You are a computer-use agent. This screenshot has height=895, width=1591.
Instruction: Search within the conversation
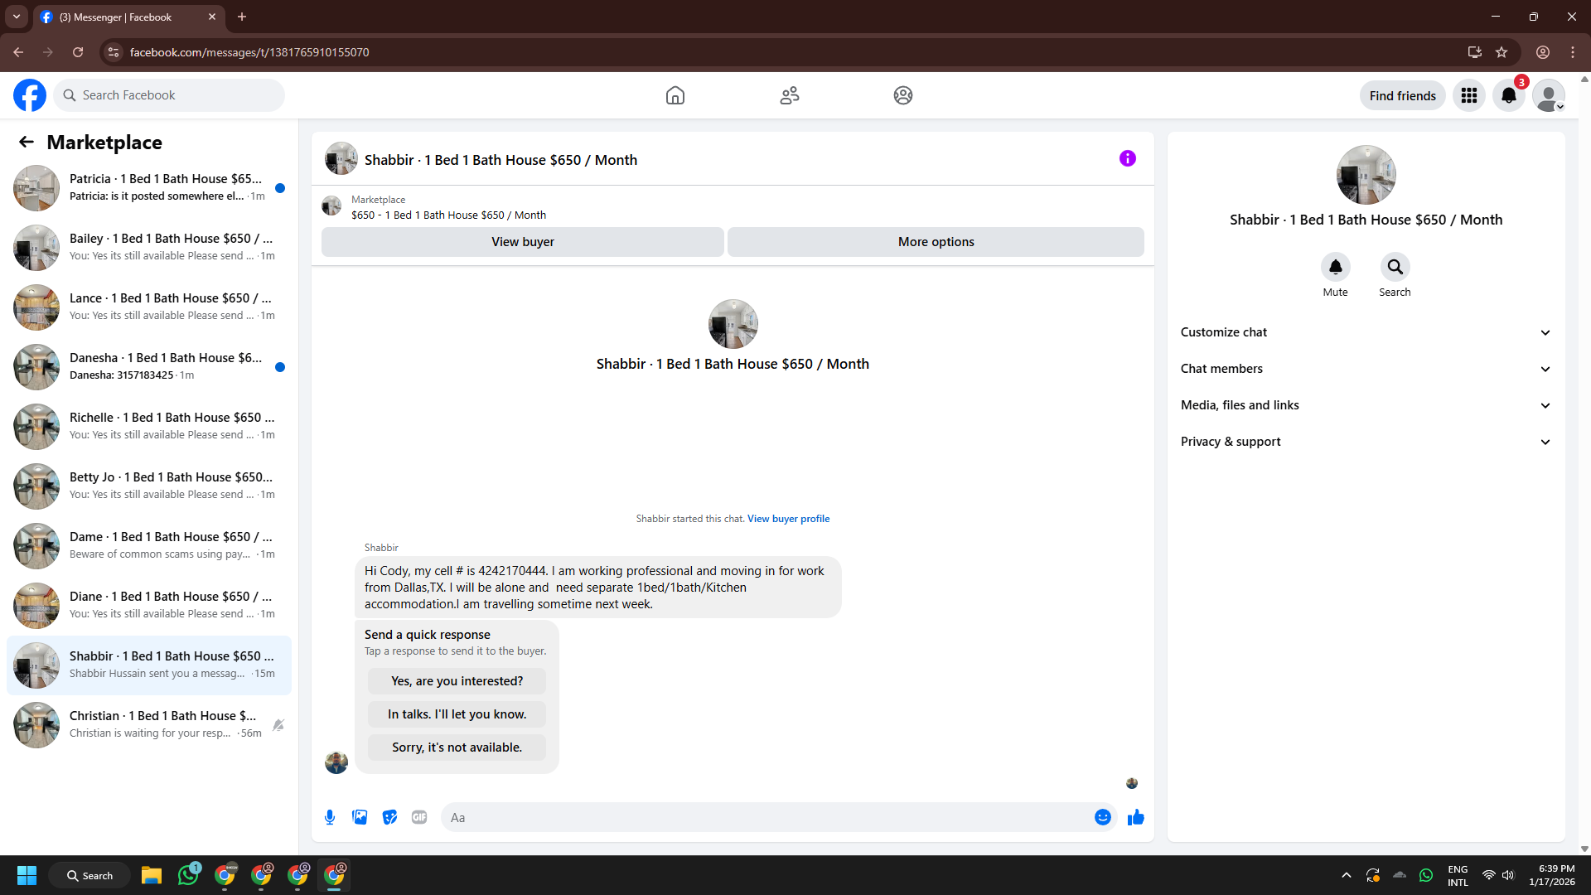(x=1395, y=267)
